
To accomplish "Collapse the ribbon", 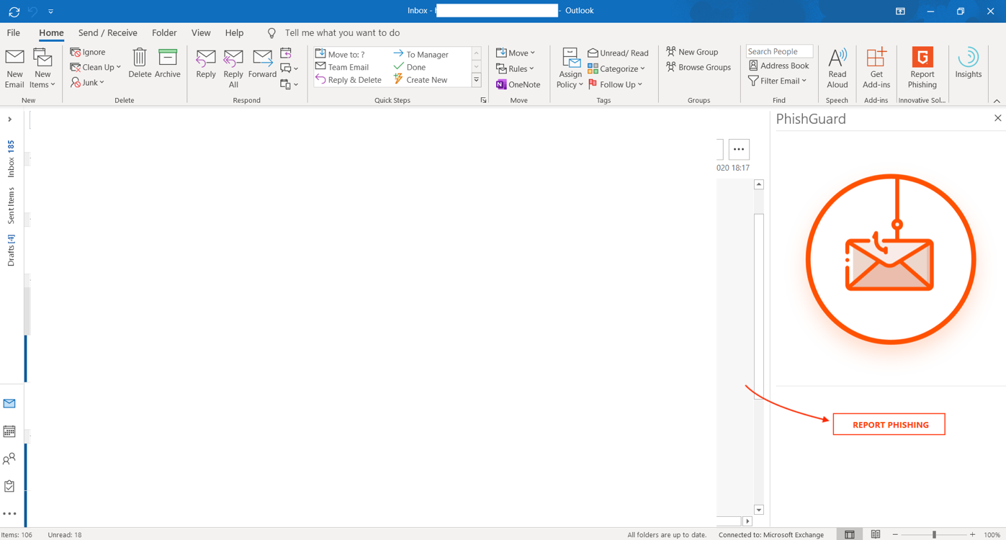I will point(997,101).
